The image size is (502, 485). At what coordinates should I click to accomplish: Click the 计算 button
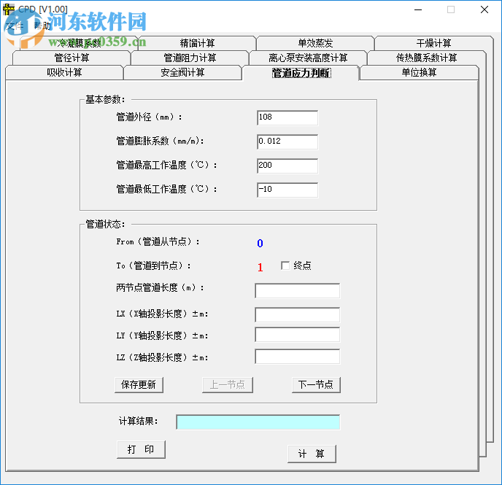[312, 454]
